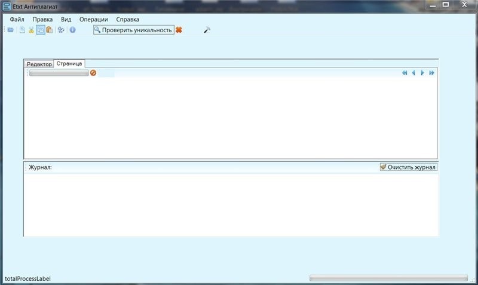478x285 pixels.
Task: Open the Файл menu
Action: [17, 19]
